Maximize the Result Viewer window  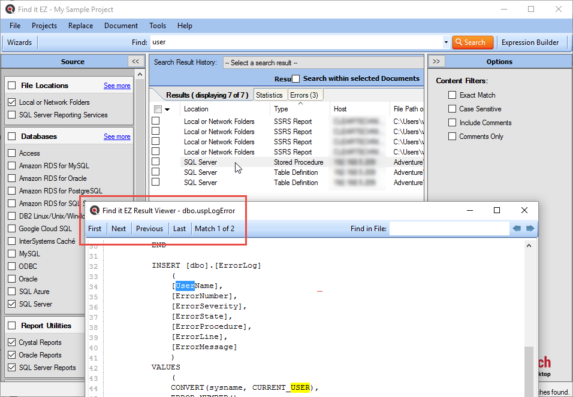(x=497, y=210)
